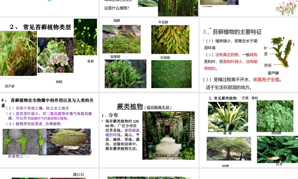Select the label 假根 on the moss diagram
298x179 pixels.
pos(268,65)
